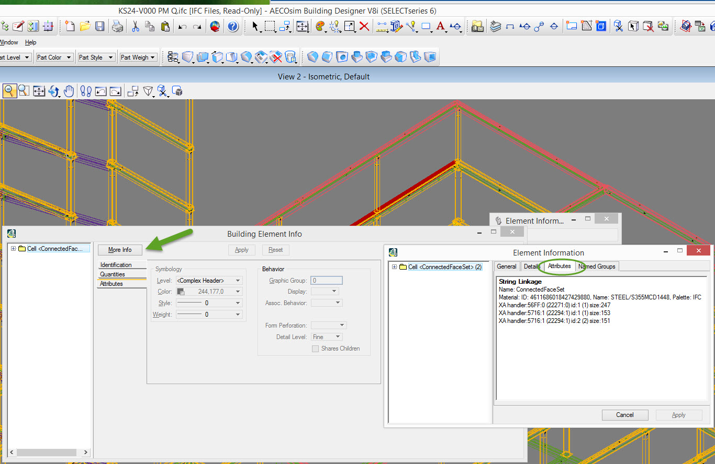This screenshot has width=715, height=464.
Task: Save the file with the floppy disk icon
Action: point(99,26)
